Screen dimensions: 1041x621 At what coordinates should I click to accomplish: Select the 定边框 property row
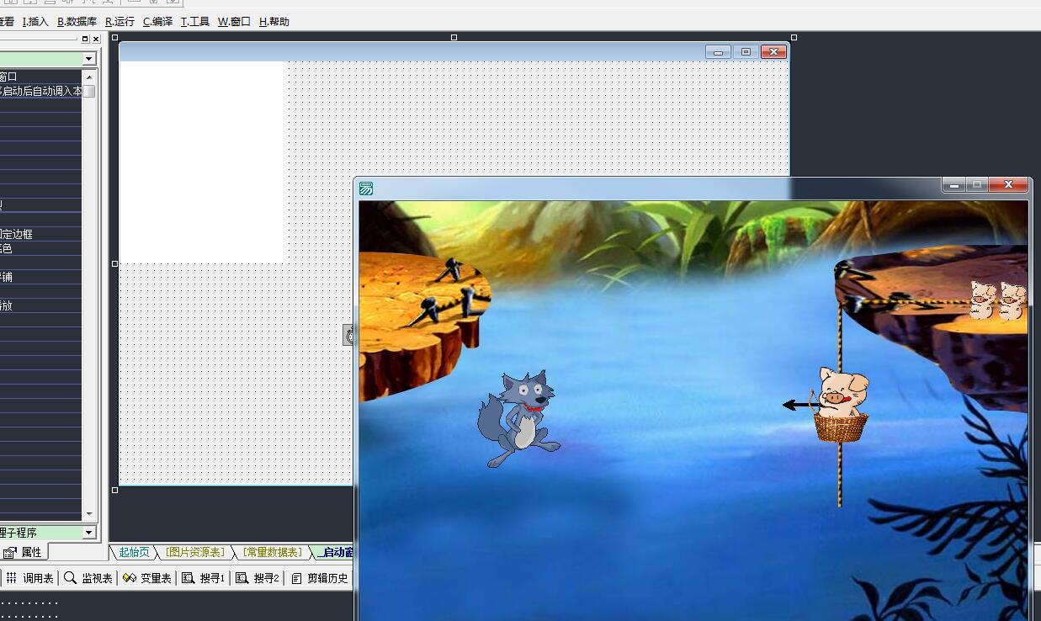tap(40, 234)
